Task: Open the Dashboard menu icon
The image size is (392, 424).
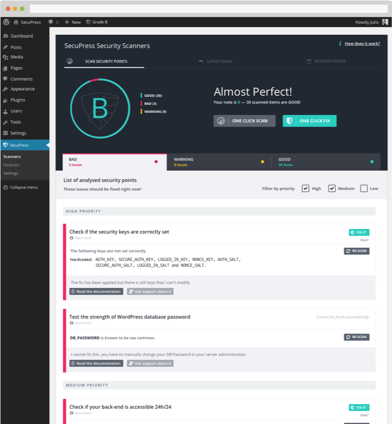Action: [x=5, y=36]
